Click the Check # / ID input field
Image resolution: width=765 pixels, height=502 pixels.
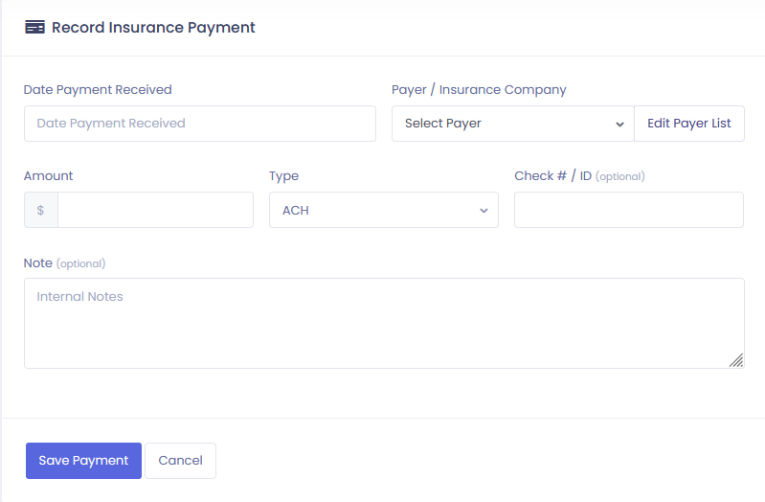629,210
